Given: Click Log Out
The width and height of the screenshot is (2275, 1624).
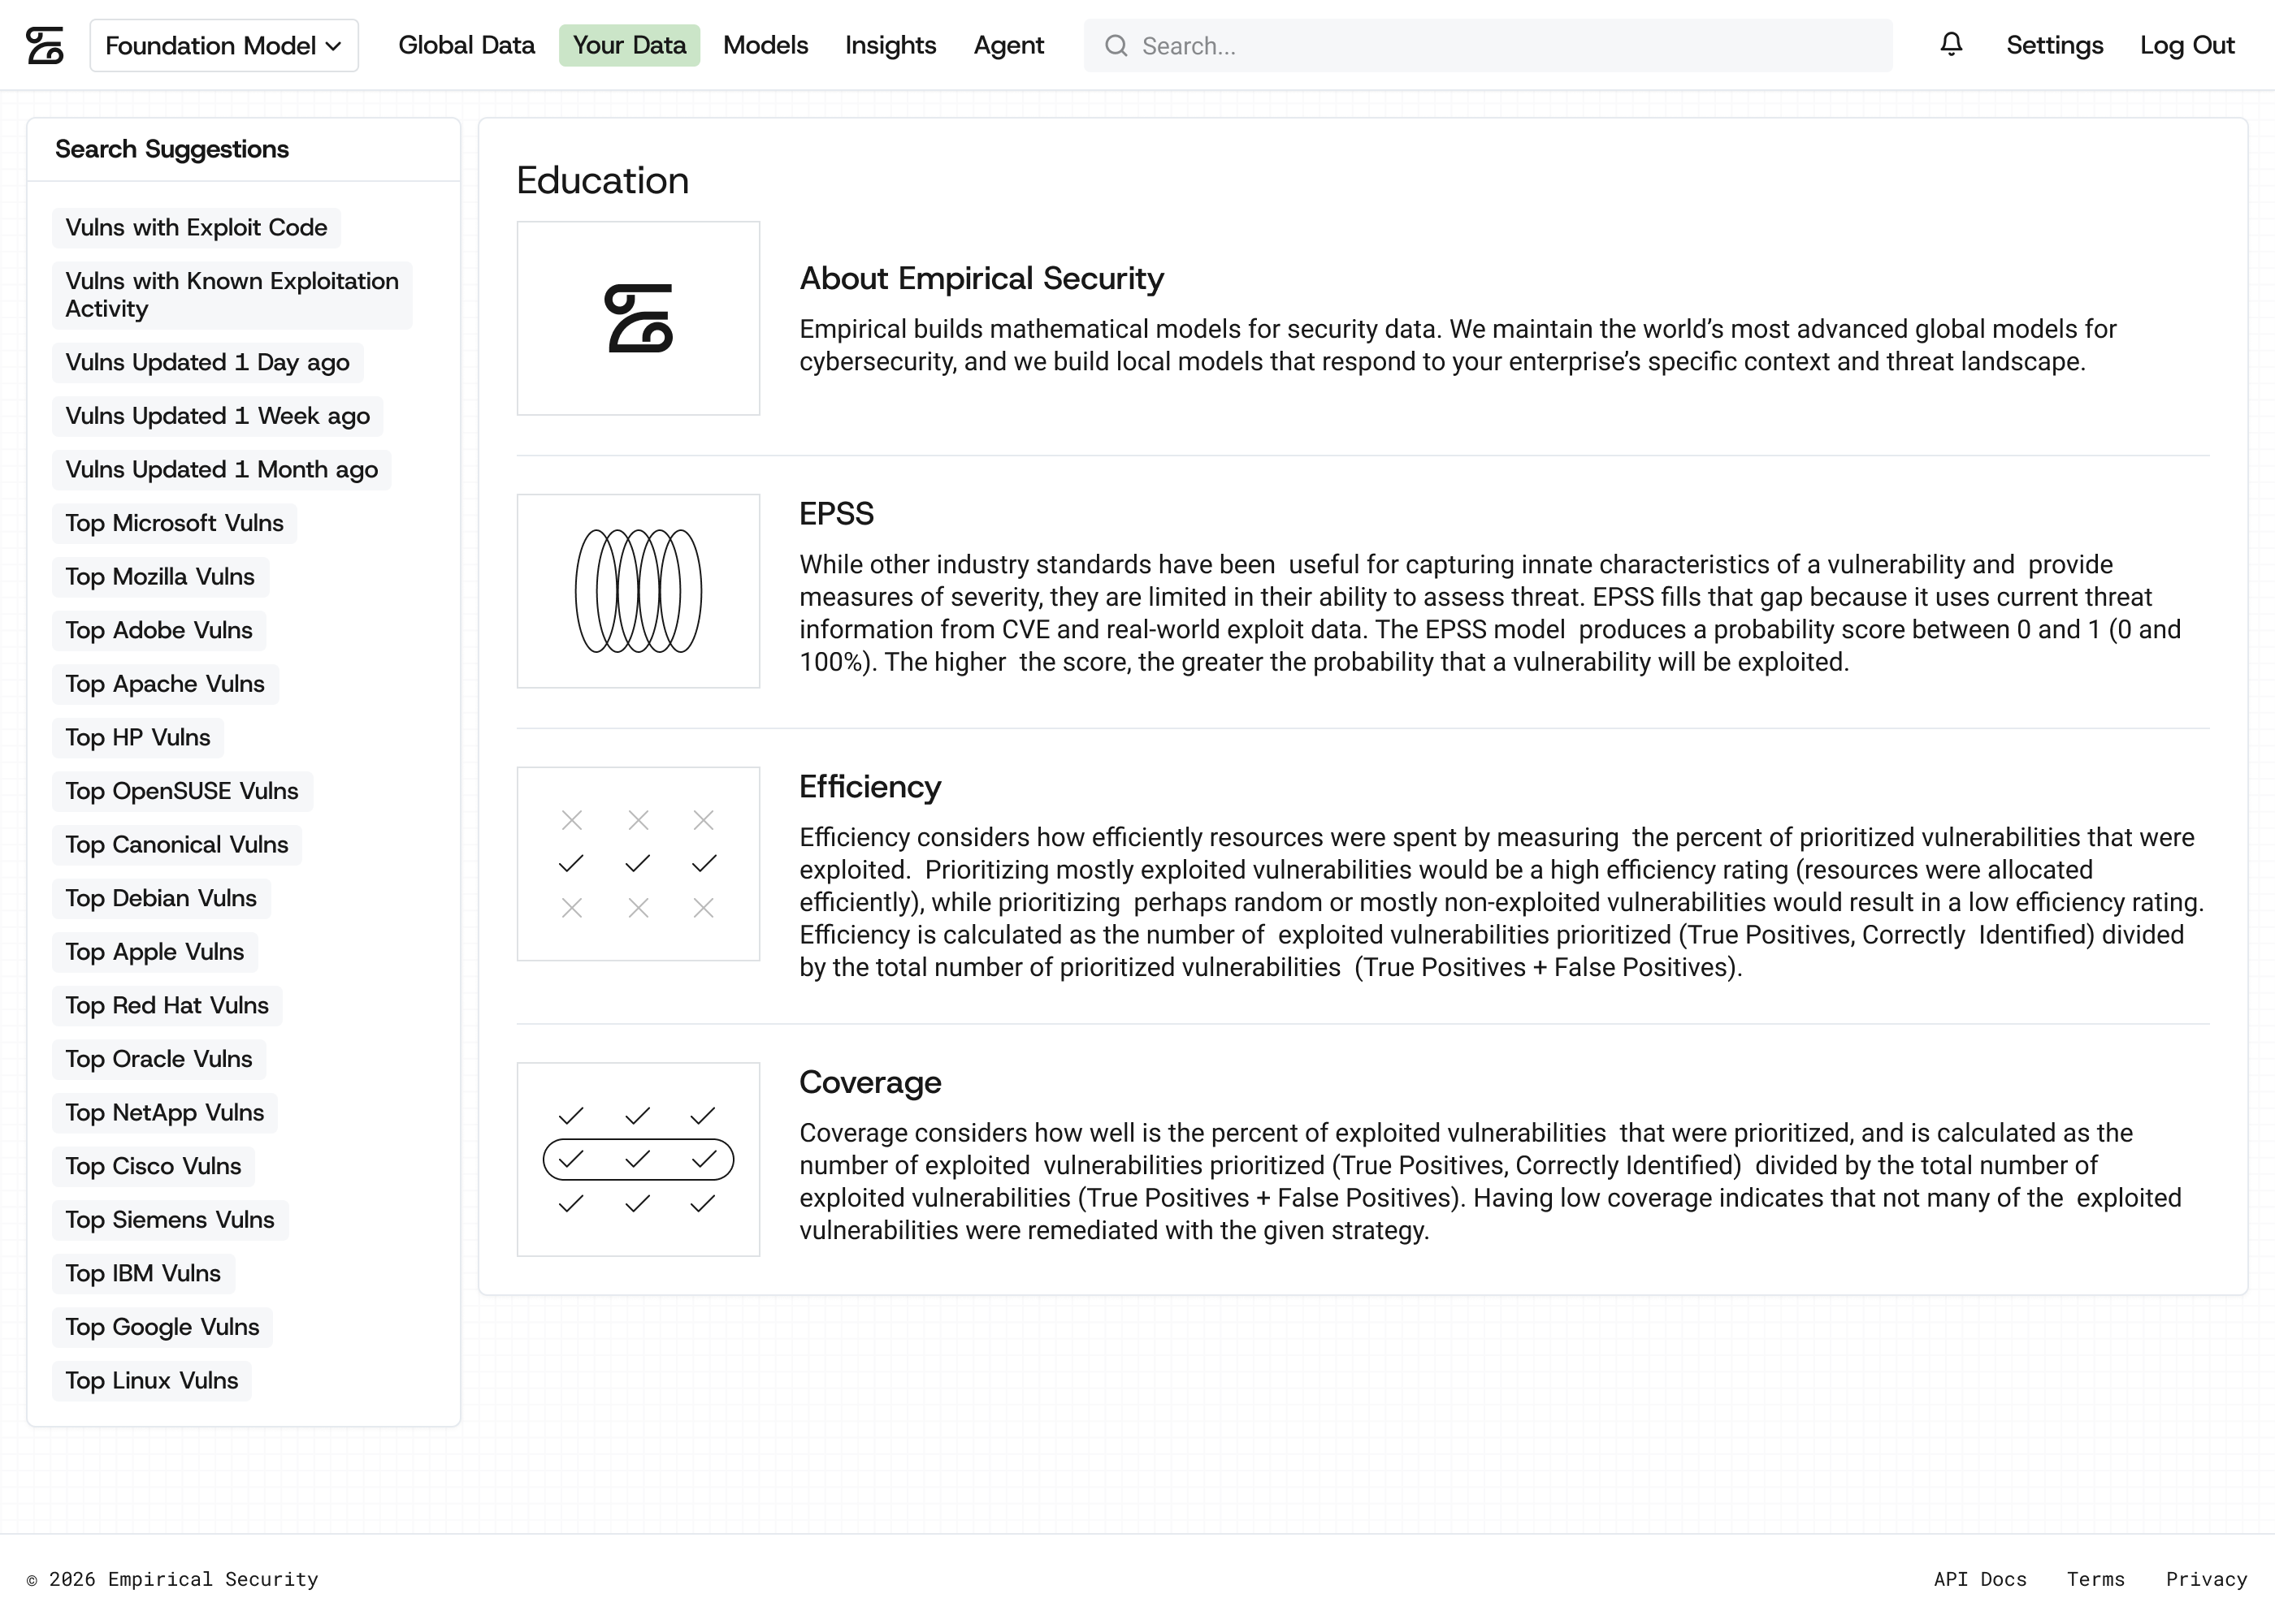Looking at the screenshot, I should tap(2187, 45).
